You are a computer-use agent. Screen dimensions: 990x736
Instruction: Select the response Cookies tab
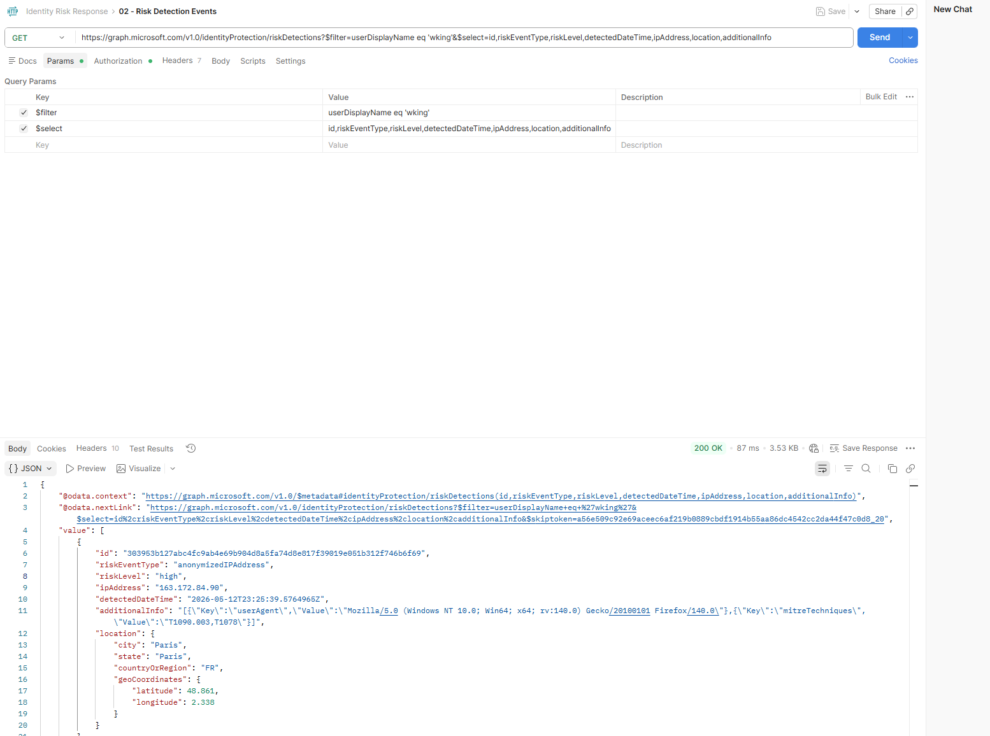point(52,449)
